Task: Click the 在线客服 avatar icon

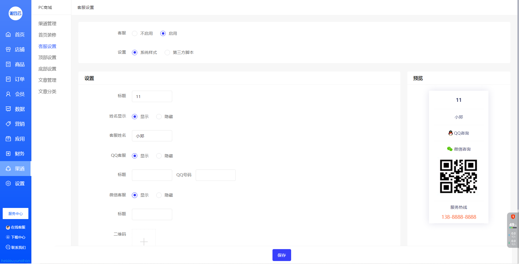Action: (x=8, y=227)
